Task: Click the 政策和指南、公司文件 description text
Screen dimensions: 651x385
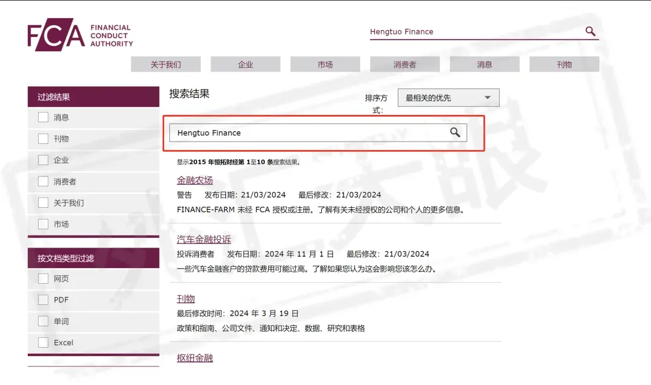Action: click(271, 328)
